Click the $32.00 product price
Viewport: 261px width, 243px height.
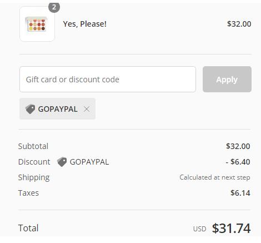point(239,24)
